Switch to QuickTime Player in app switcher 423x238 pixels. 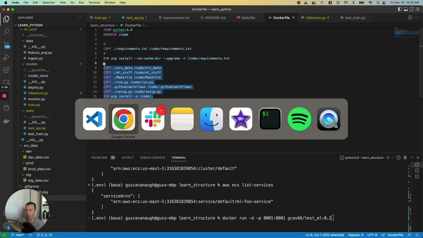tap(328, 119)
